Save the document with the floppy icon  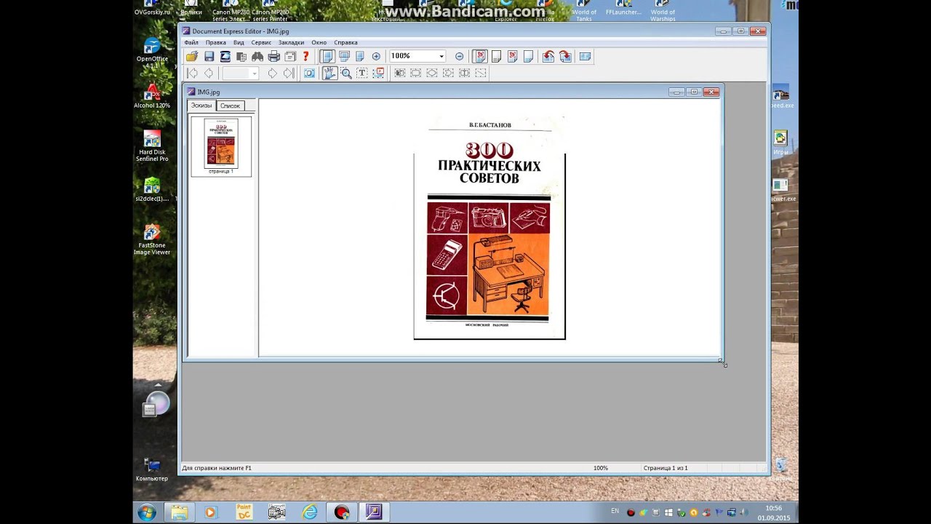209,56
